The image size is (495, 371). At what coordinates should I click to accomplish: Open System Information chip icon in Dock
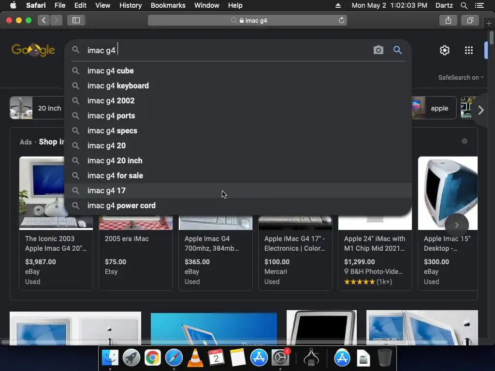pyautogui.click(x=311, y=358)
